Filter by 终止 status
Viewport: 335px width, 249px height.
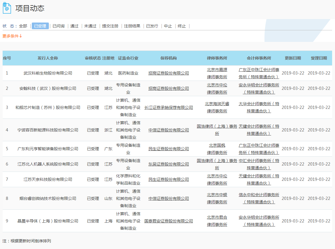pyautogui.click(x=182, y=26)
